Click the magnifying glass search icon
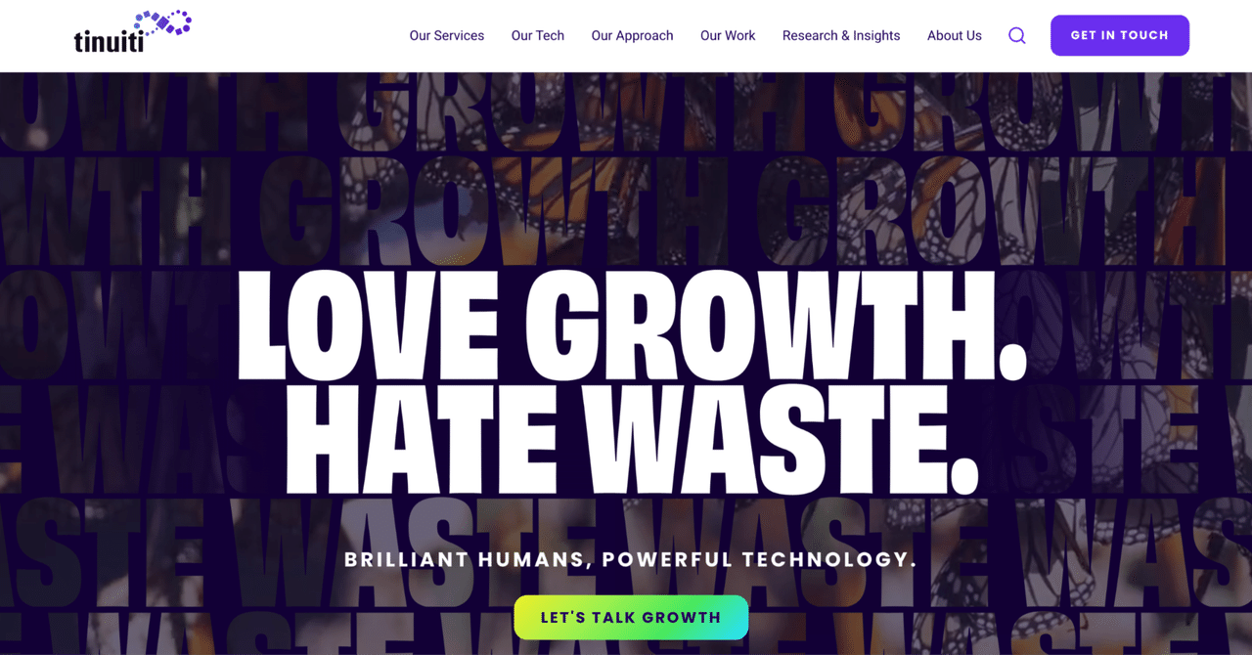 tap(1017, 35)
